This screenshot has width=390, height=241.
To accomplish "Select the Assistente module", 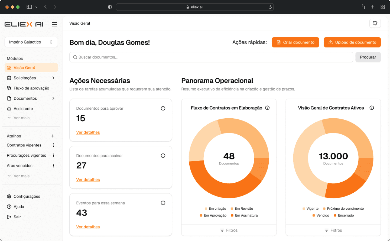I will [x=23, y=108].
